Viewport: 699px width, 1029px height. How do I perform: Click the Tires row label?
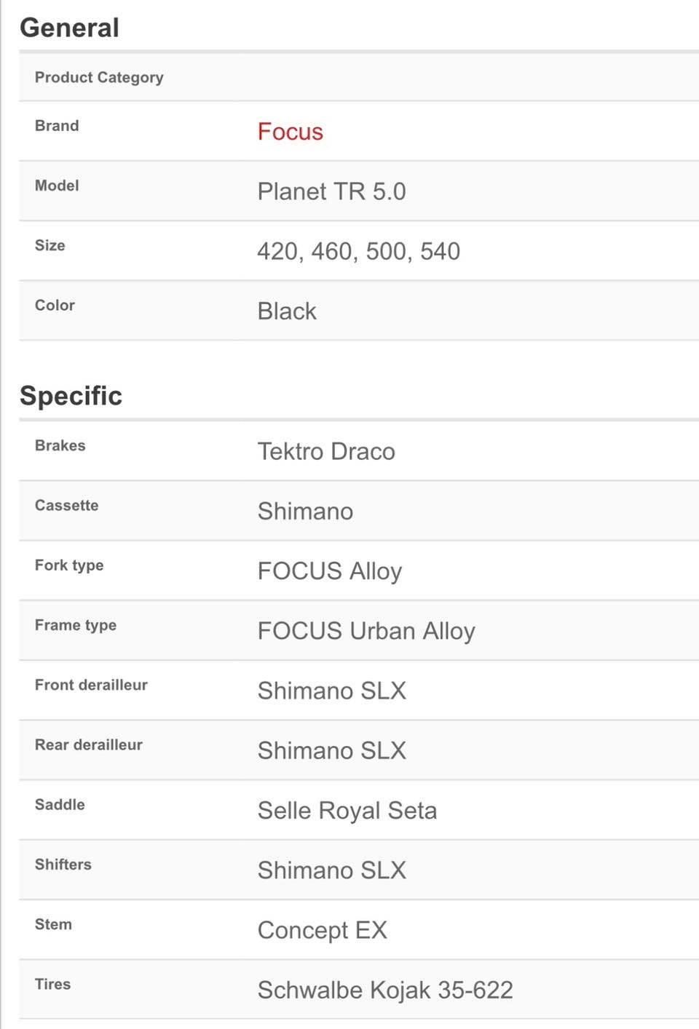[x=52, y=984]
